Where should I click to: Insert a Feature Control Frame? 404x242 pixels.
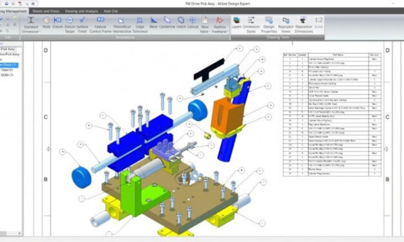tap(101, 24)
